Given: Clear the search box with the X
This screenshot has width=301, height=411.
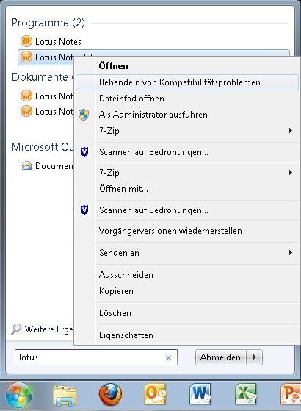Looking at the screenshot, I should click(168, 357).
